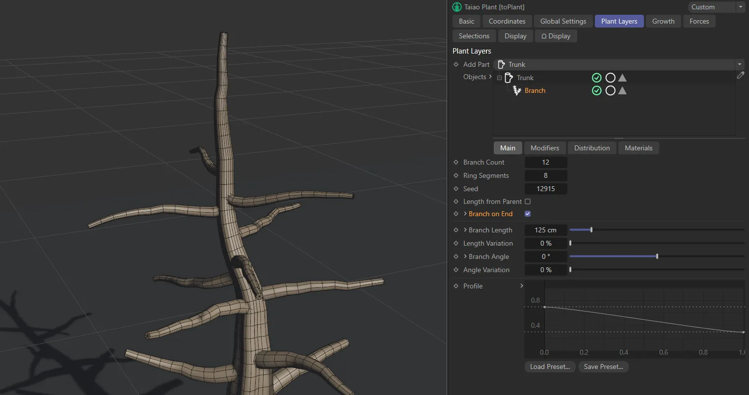Viewport: 749px width, 395px height.
Task: Click the keyframe diamond next to Branch Count
Action: point(456,162)
